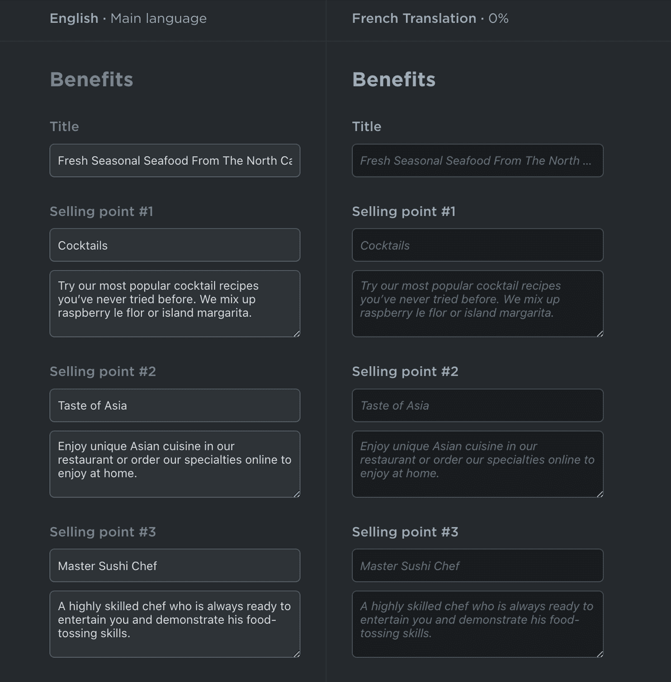Click the English Cocktails heading field

[174, 245]
